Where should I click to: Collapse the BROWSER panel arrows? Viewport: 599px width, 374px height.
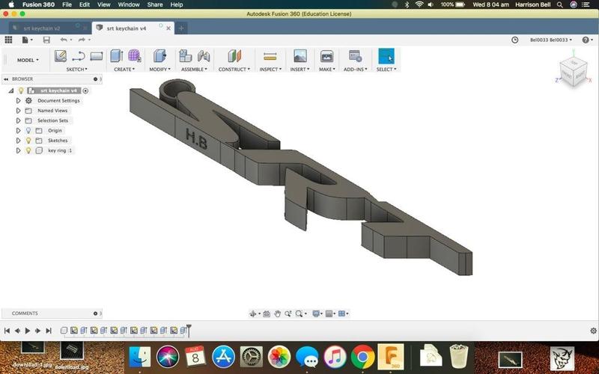(6, 79)
